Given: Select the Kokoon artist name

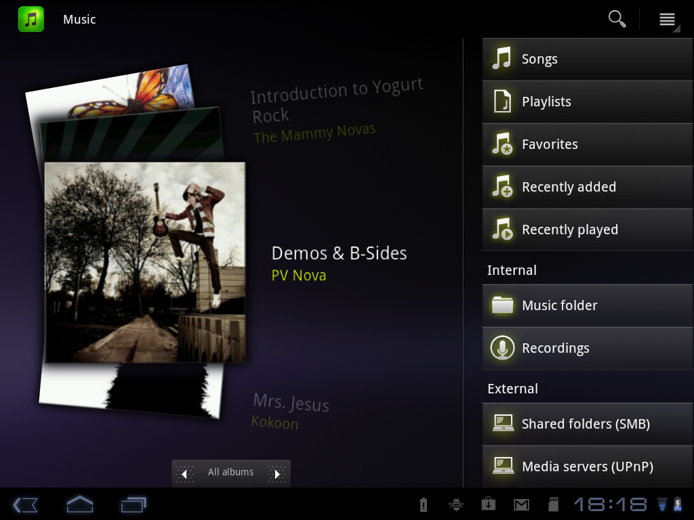Looking at the screenshot, I should pos(275,422).
